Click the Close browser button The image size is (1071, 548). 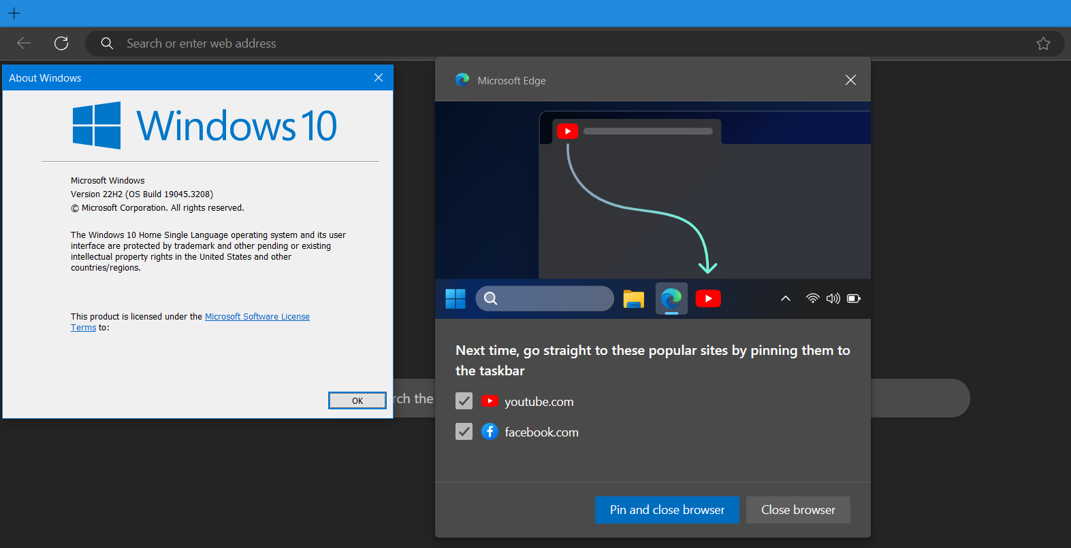pos(798,510)
